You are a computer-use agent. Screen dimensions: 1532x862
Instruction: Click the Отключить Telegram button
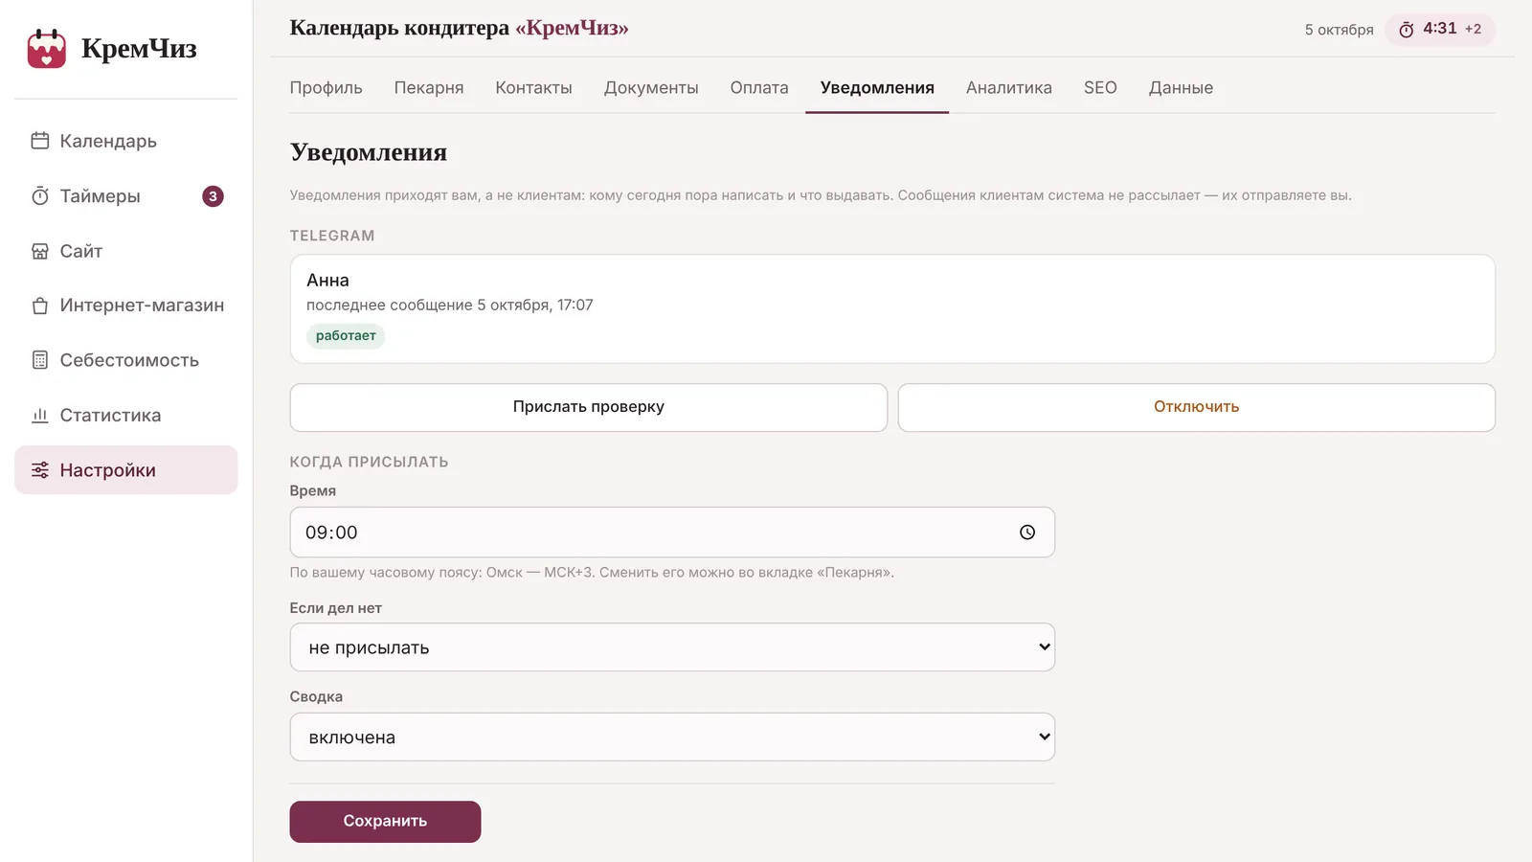(1197, 407)
